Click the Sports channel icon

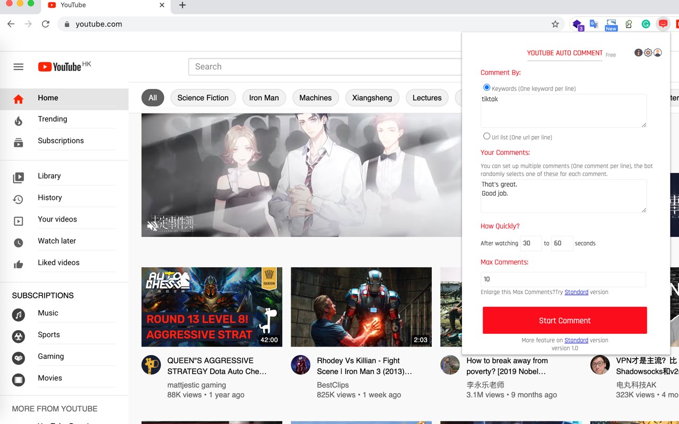click(x=19, y=337)
